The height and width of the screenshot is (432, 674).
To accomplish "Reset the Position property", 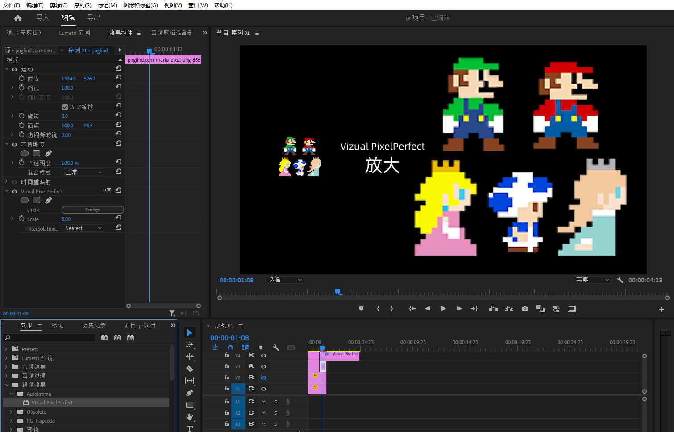I will 119,78.
